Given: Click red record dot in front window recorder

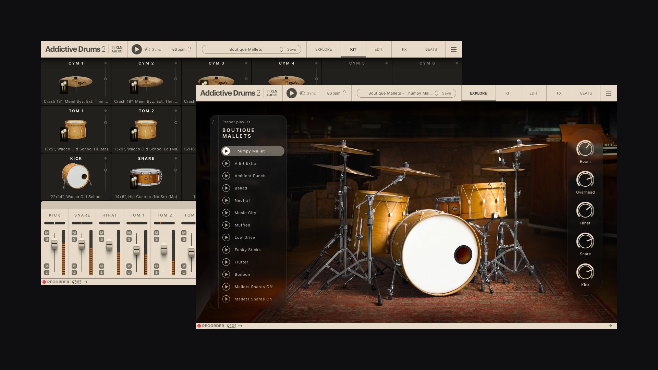Looking at the screenshot, I should point(199,326).
